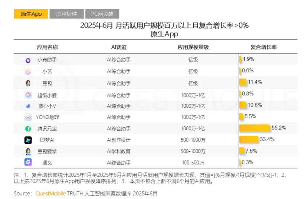Click the AI学科教育 category text
This screenshot has width=308, height=199.
click(119, 151)
